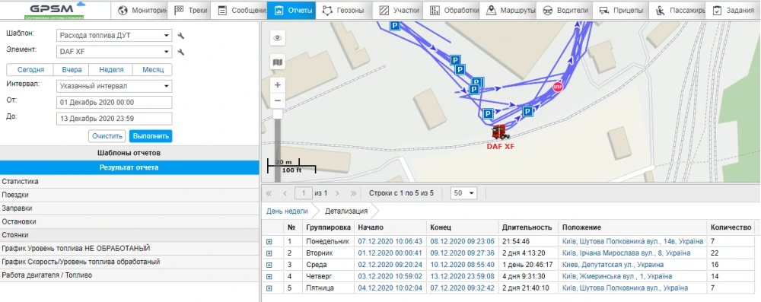Open the Статистика report table
The height and width of the screenshot is (302, 761).
coord(129,182)
